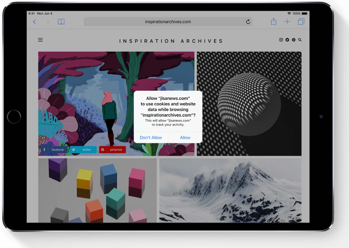Navigate back with the left chevron
The width and height of the screenshot is (349, 248).
pos(34,22)
